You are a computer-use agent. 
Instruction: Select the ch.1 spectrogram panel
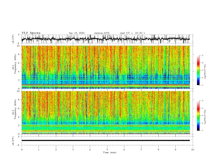pos(106,67)
